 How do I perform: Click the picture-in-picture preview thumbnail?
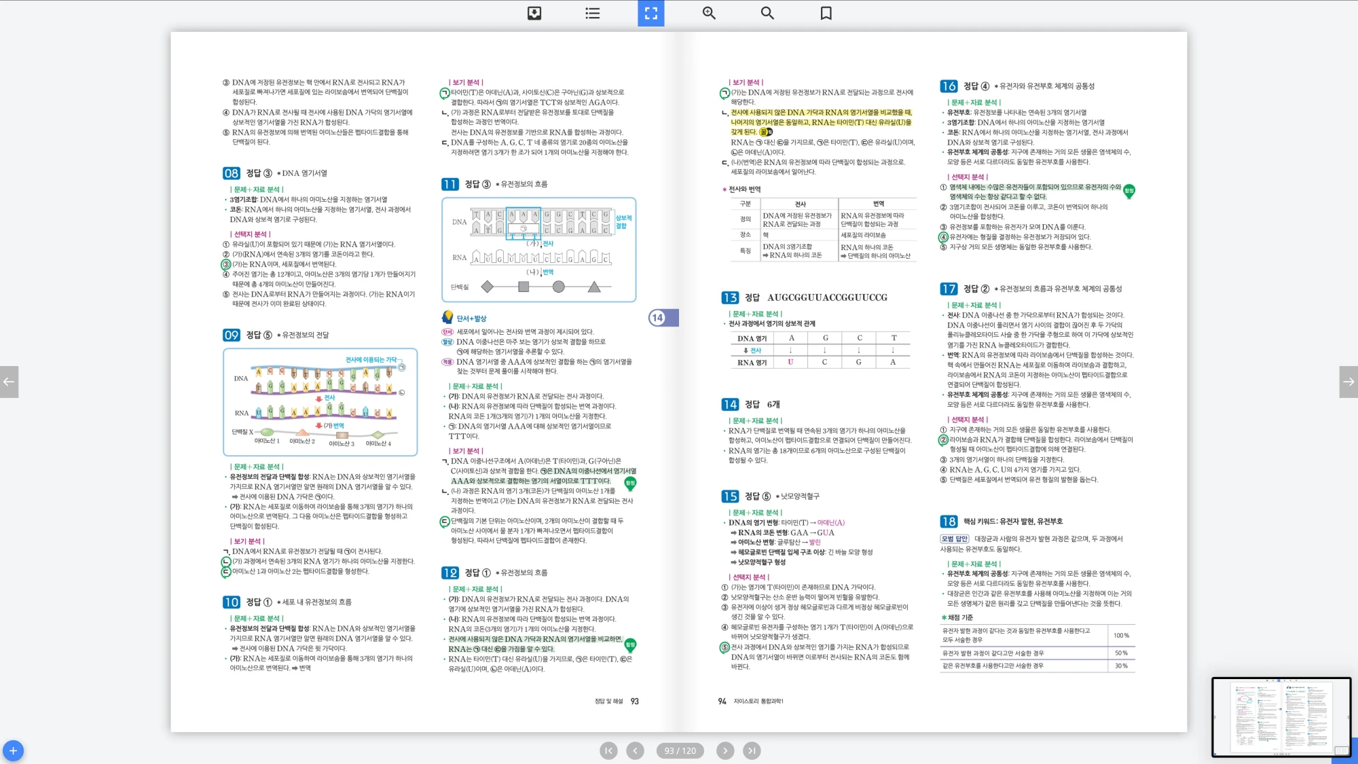1281,716
